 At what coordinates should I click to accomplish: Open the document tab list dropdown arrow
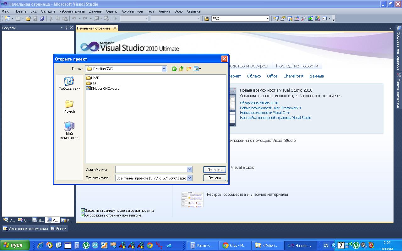coord(390,28)
